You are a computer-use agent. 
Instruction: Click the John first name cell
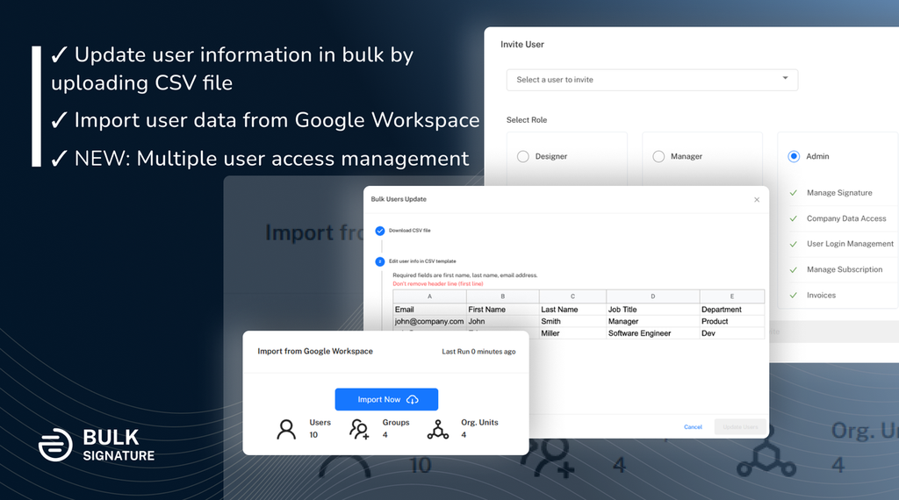coord(503,321)
